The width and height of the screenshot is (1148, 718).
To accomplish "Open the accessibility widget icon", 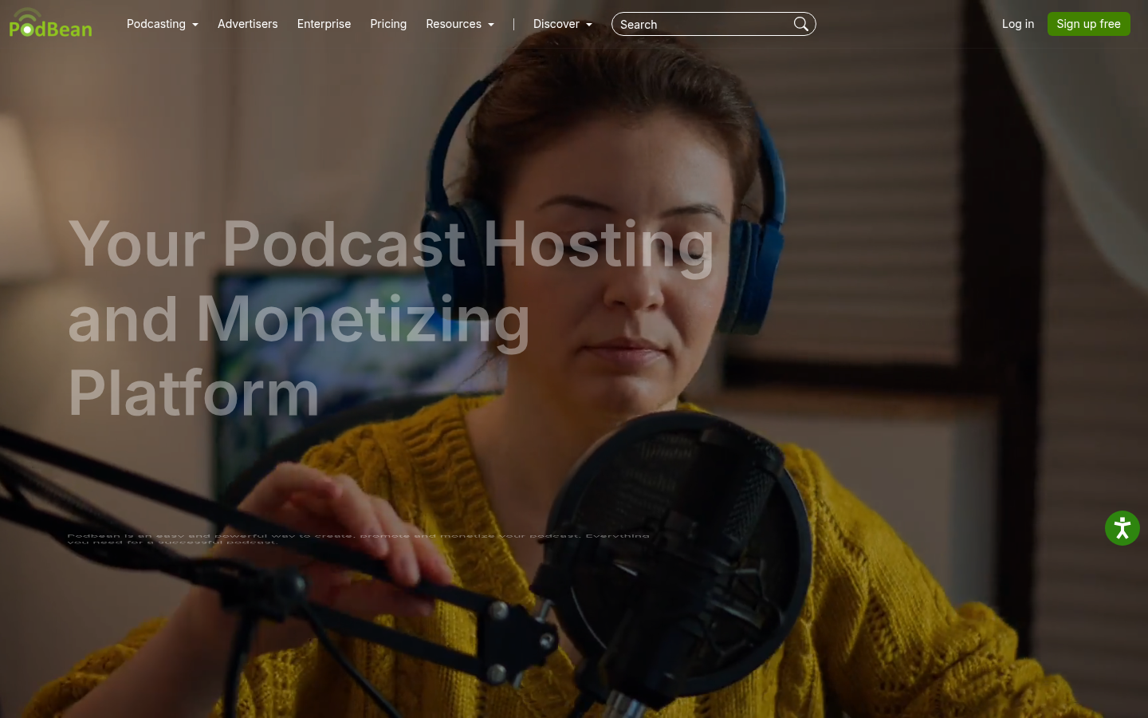I will 1122,528.
